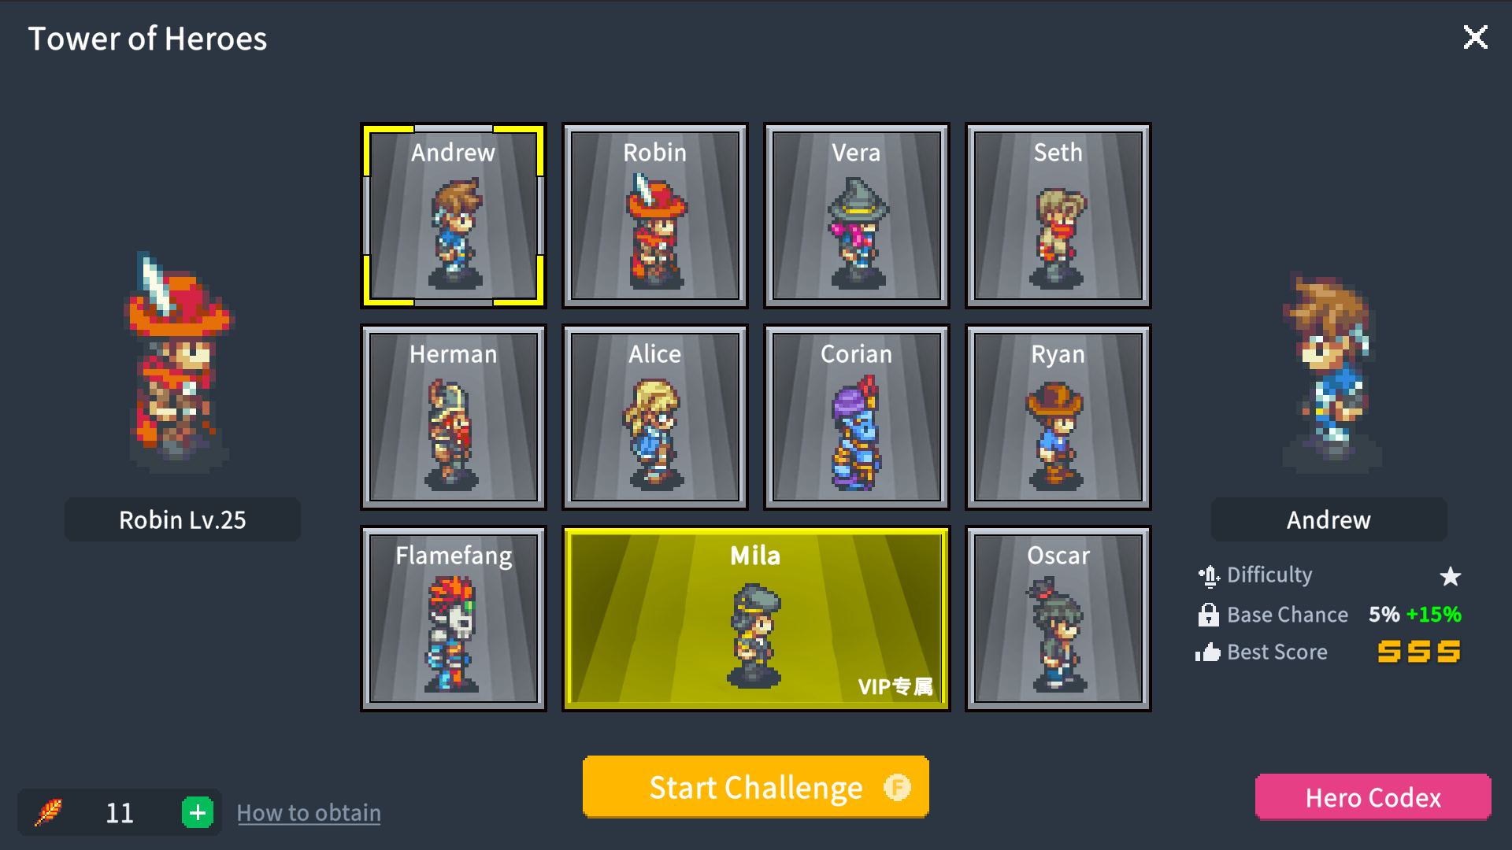The height and width of the screenshot is (850, 1512).
Task: Open the VIP Mila hero tile
Action: click(756, 619)
